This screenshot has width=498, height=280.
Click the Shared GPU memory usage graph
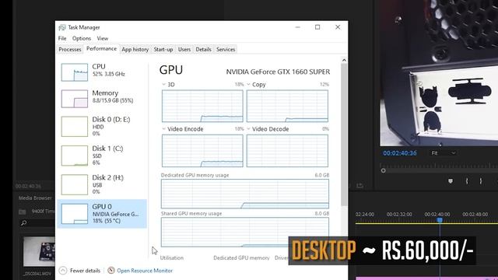(x=245, y=232)
